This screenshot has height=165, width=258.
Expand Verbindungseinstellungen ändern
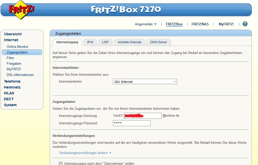pyautogui.click(x=85, y=153)
